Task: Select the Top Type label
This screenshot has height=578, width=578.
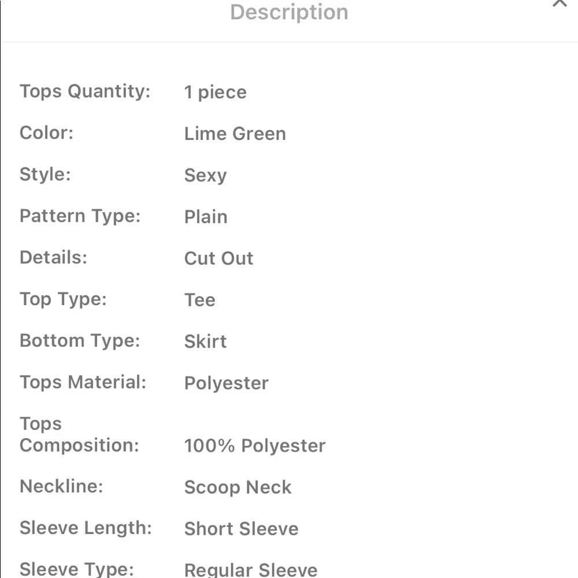Action: point(63,299)
